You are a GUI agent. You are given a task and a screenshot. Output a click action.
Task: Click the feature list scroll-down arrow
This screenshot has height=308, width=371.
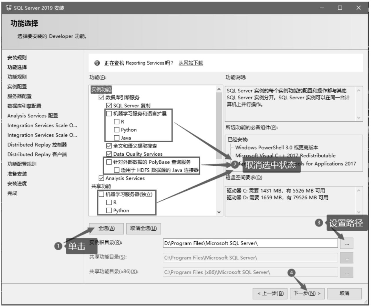[x=219, y=212]
